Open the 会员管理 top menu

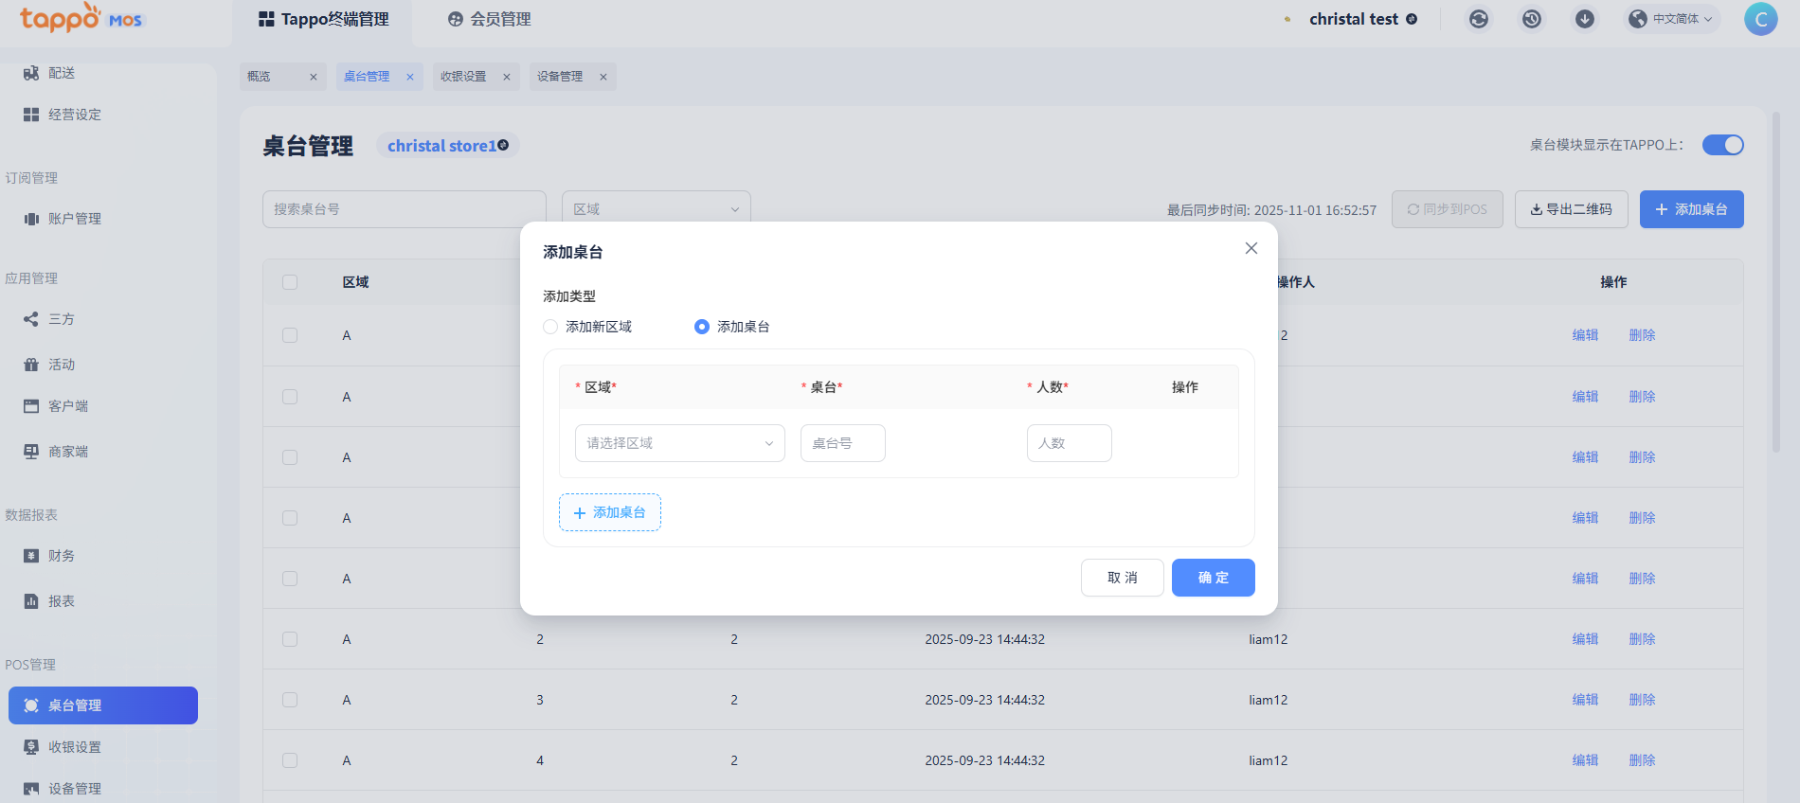click(490, 19)
